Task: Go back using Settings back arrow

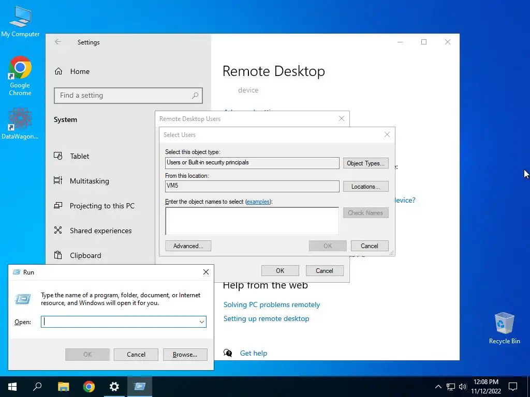Action: [58, 42]
